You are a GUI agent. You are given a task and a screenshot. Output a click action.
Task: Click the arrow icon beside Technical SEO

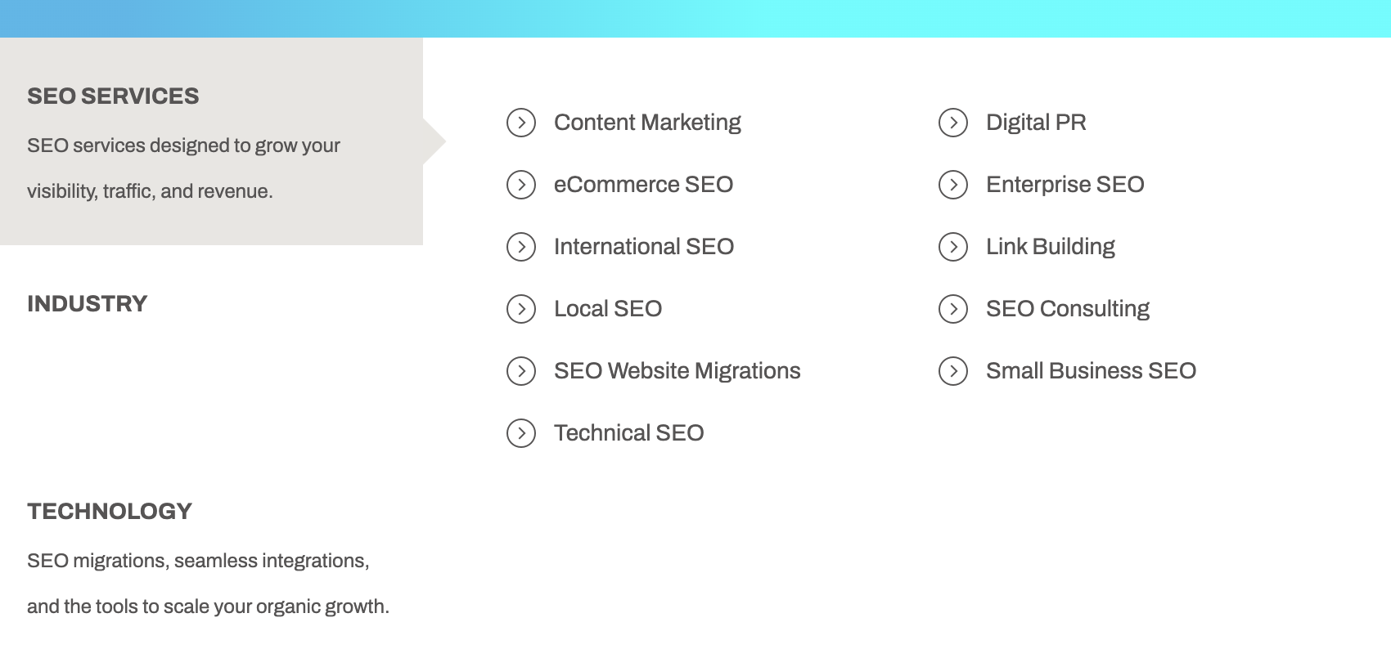tap(521, 433)
